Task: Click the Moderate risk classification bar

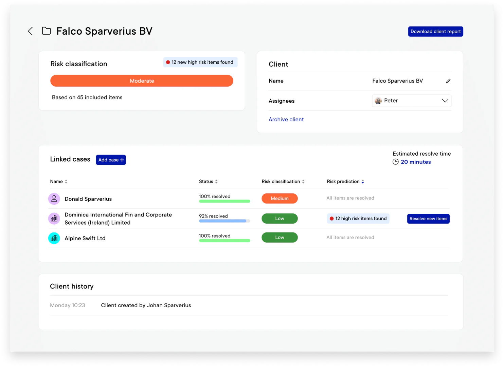Action: pos(142,81)
